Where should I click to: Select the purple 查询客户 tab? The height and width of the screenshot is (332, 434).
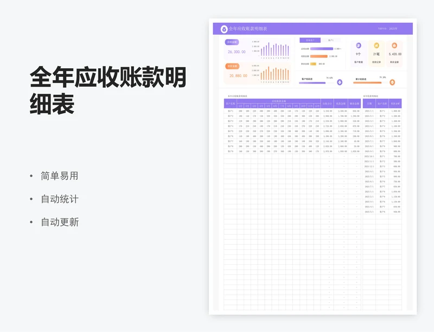click(310, 41)
